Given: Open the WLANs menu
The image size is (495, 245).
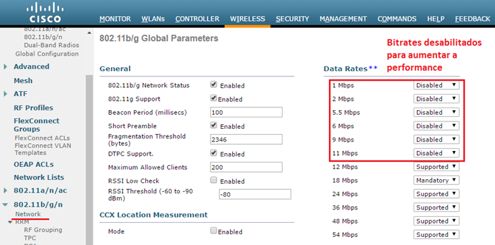Looking at the screenshot, I should pyautogui.click(x=153, y=19).
